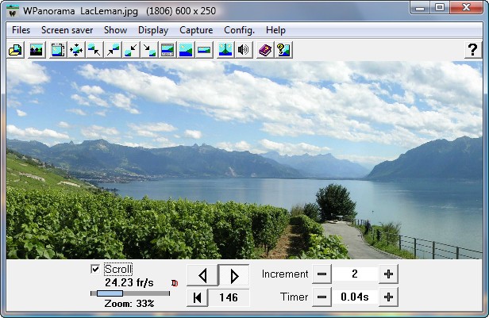Uncheck the Scroll checkbox
Image resolution: width=489 pixels, height=318 pixels.
pos(96,269)
